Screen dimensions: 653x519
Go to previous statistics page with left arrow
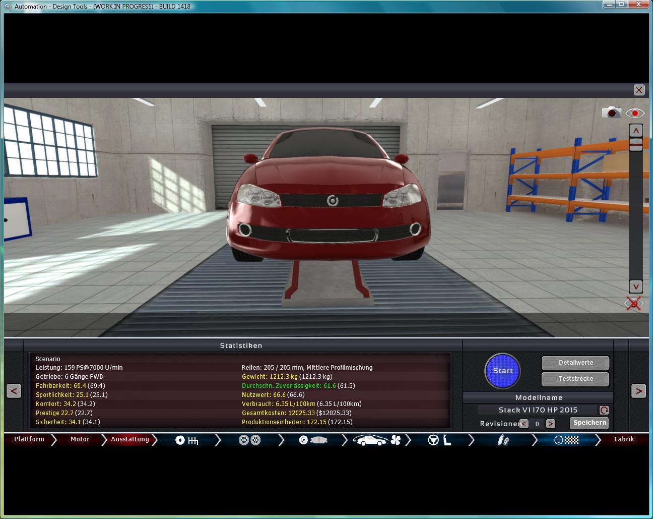[14, 391]
